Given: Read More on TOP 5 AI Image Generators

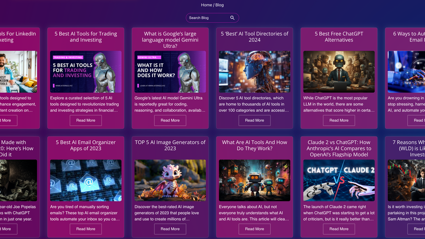Looking at the screenshot, I should click(x=170, y=229).
